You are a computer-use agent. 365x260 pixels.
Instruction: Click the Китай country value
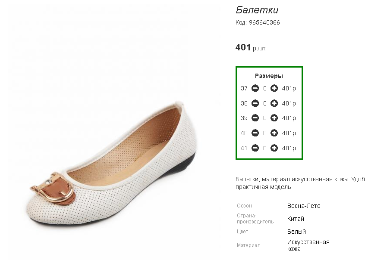click(296, 219)
